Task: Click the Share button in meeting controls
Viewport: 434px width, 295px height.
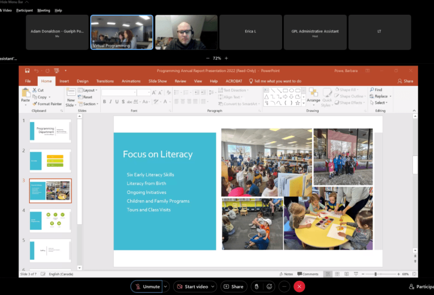Action: coord(234,287)
